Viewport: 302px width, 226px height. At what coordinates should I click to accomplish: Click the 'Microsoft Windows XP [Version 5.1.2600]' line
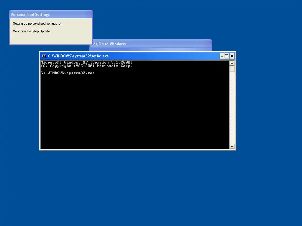[x=87, y=62]
